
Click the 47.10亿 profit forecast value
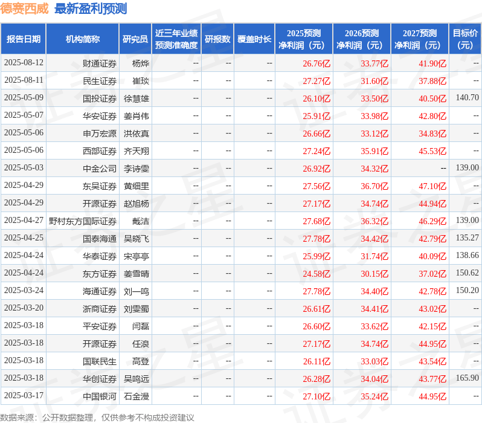pyautogui.click(x=432, y=186)
